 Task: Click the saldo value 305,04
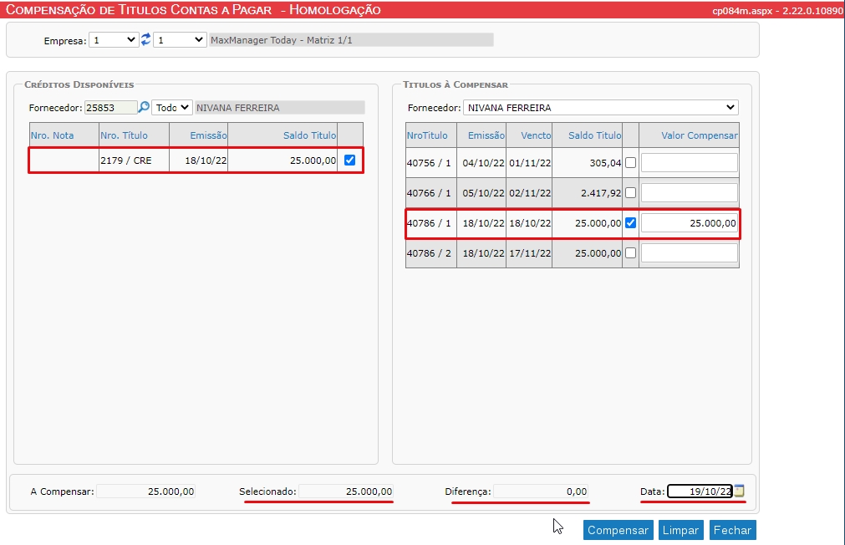(x=605, y=163)
